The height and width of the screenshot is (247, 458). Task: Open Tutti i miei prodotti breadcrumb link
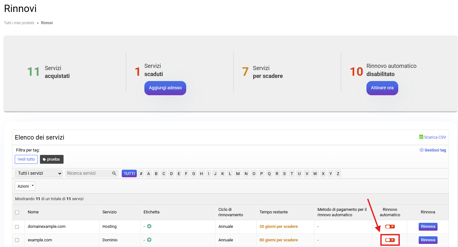click(19, 23)
